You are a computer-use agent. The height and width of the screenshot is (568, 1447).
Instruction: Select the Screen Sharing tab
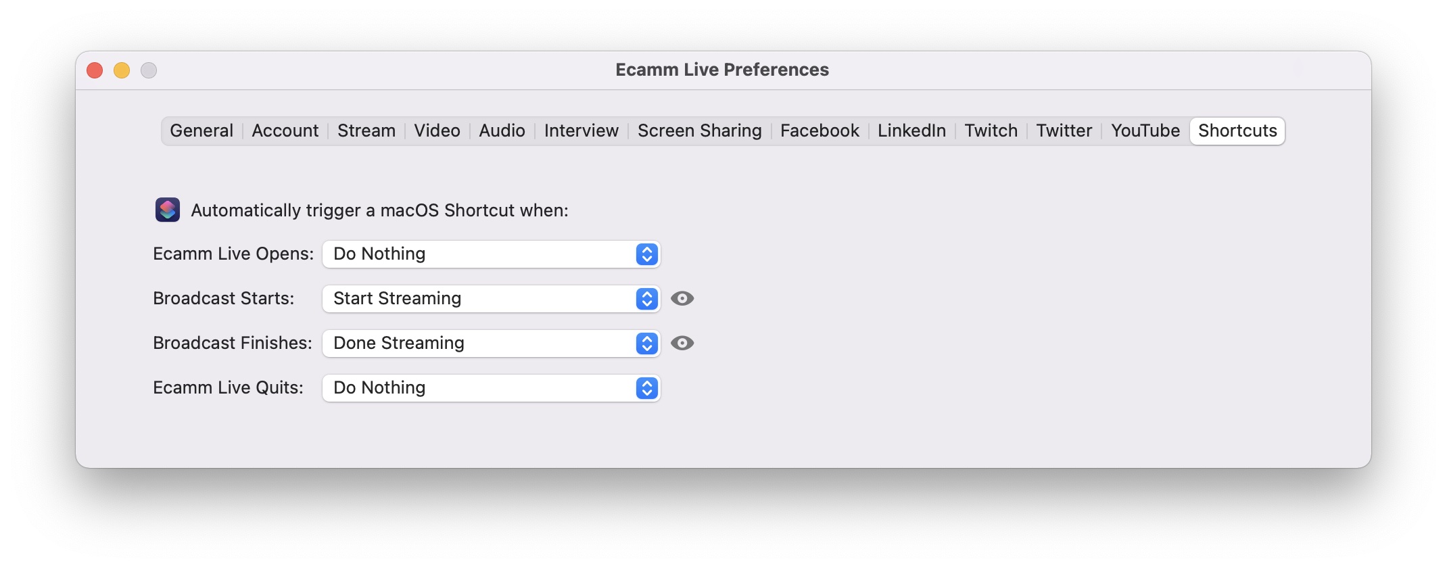tap(700, 131)
